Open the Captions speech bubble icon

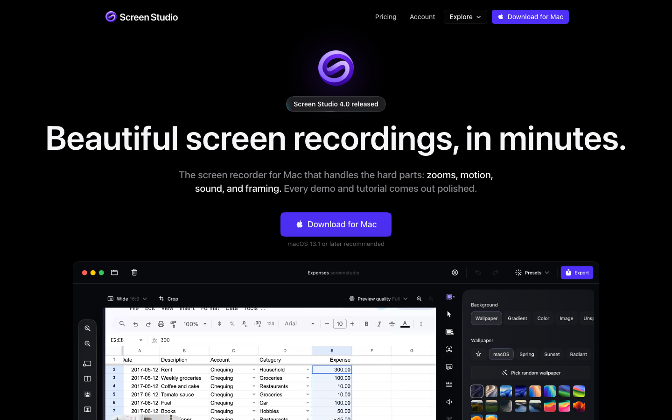point(449,367)
